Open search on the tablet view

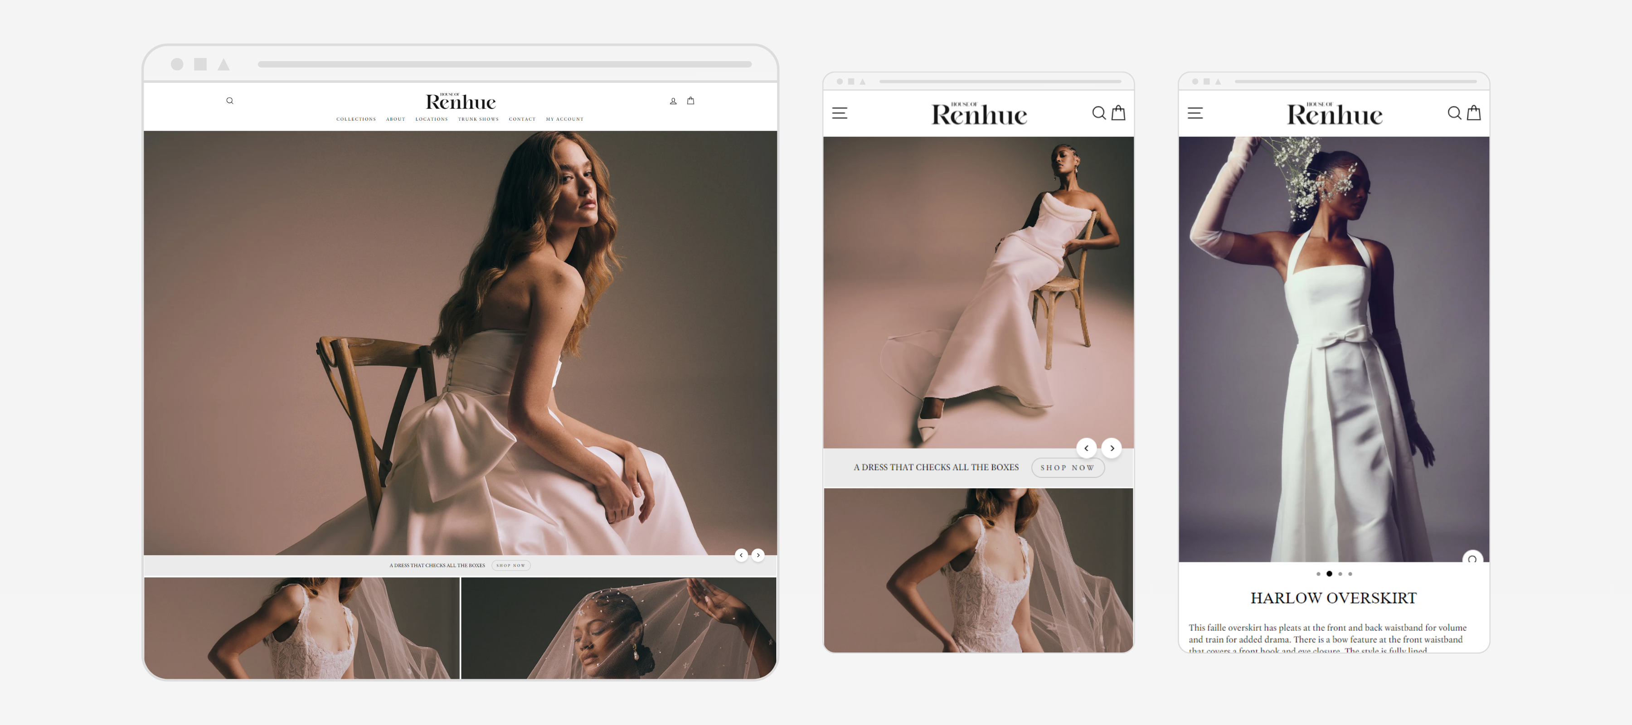coord(1099,113)
